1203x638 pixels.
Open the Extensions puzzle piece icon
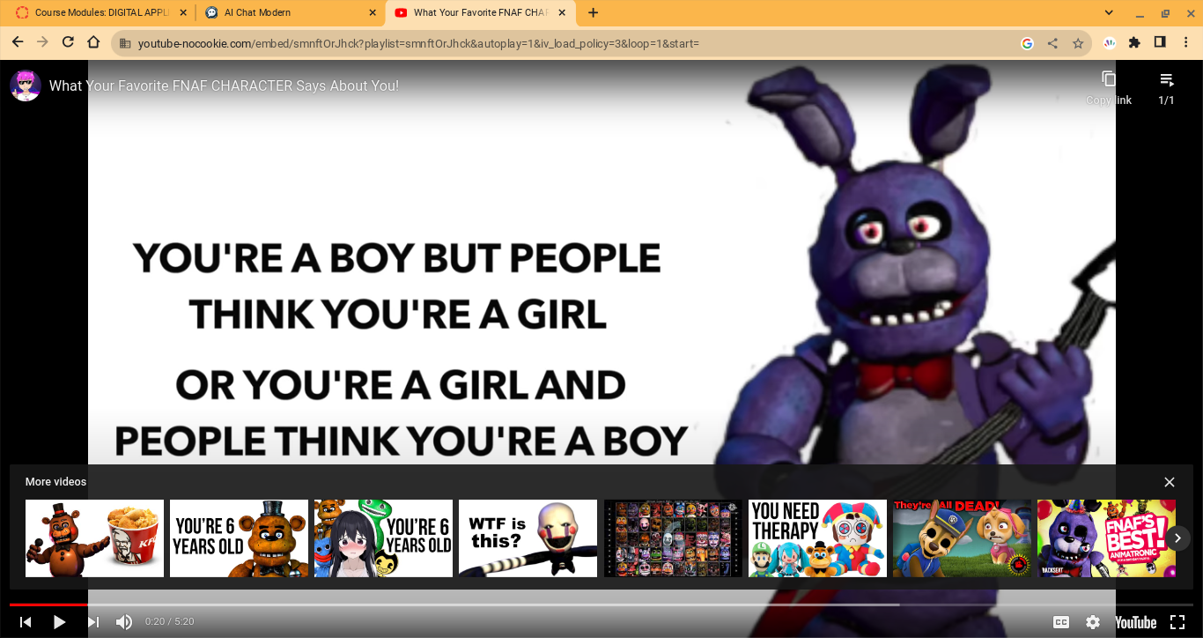coord(1134,42)
